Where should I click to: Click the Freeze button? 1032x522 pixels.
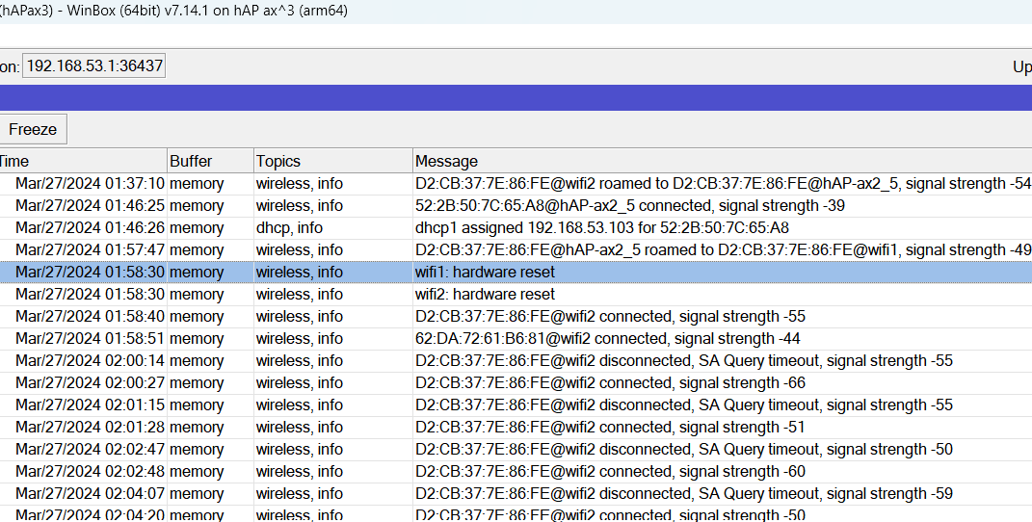pos(33,129)
